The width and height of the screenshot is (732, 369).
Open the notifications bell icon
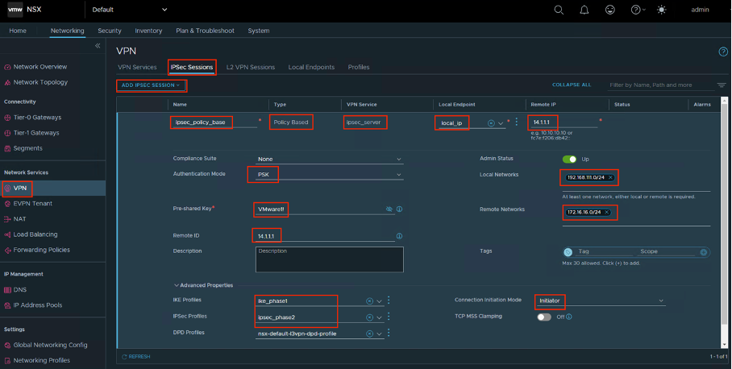pyautogui.click(x=584, y=10)
